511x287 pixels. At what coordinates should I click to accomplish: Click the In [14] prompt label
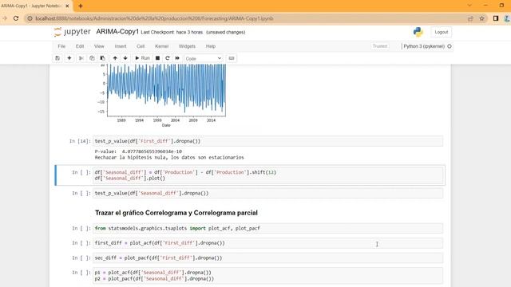tap(80, 141)
